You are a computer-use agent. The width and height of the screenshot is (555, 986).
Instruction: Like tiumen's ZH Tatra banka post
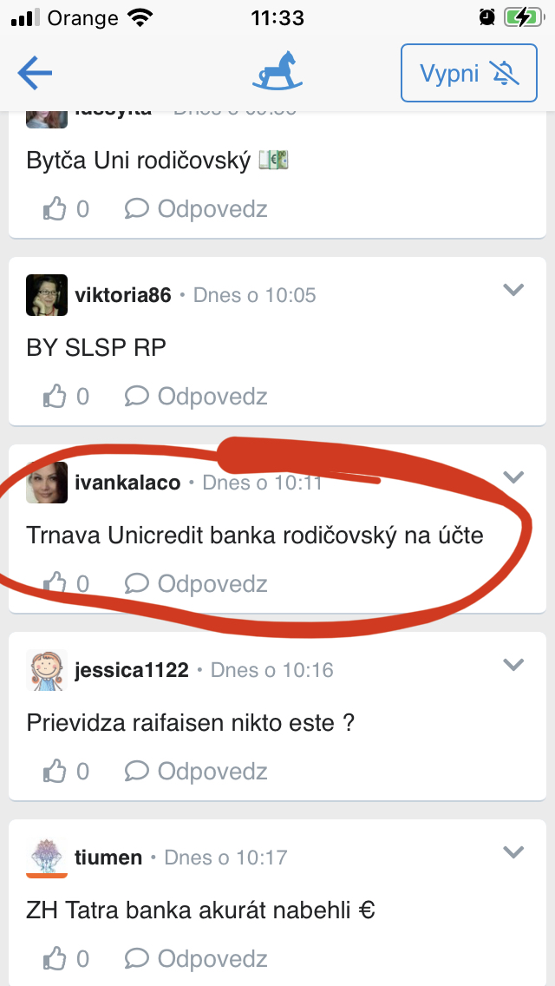click(55, 957)
